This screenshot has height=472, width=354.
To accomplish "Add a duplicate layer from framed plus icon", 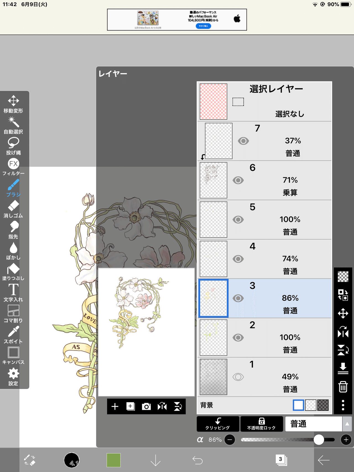I will tap(131, 406).
